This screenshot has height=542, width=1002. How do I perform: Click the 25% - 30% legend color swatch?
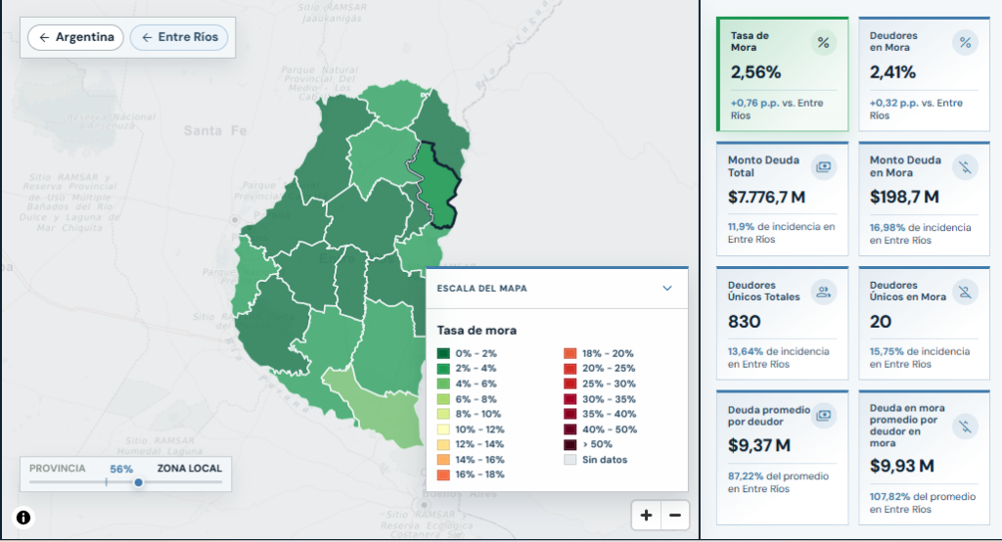pos(570,384)
